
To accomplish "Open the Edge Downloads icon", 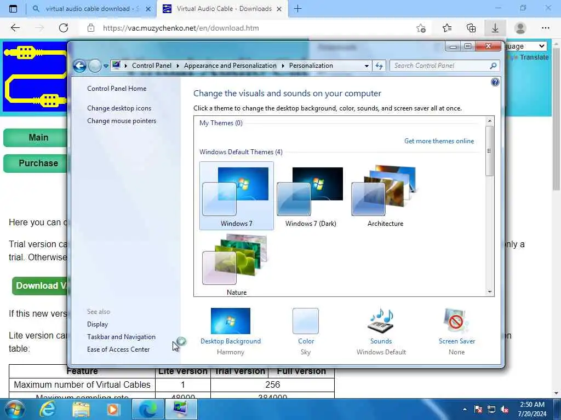I will [495, 28].
